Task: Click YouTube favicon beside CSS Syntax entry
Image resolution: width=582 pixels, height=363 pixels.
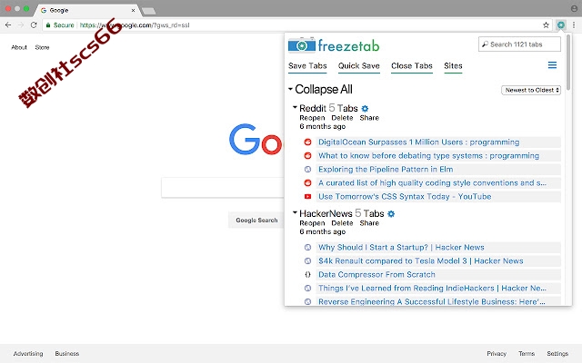Action: click(x=307, y=196)
